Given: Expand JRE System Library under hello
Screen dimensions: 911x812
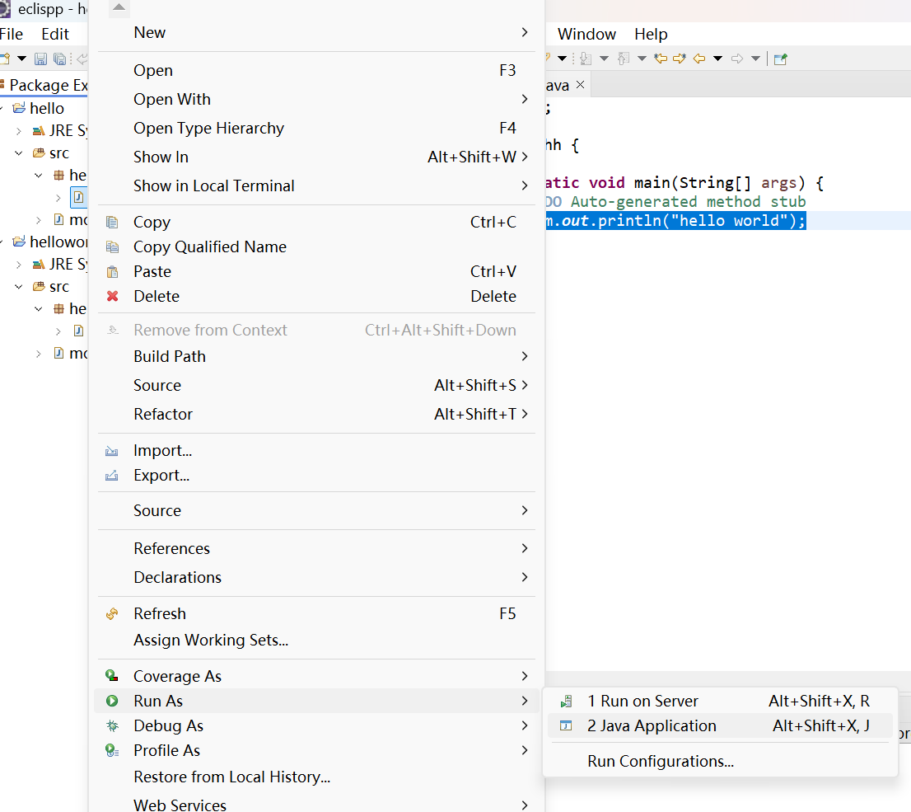Looking at the screenshot, I should tap(18, 130).
